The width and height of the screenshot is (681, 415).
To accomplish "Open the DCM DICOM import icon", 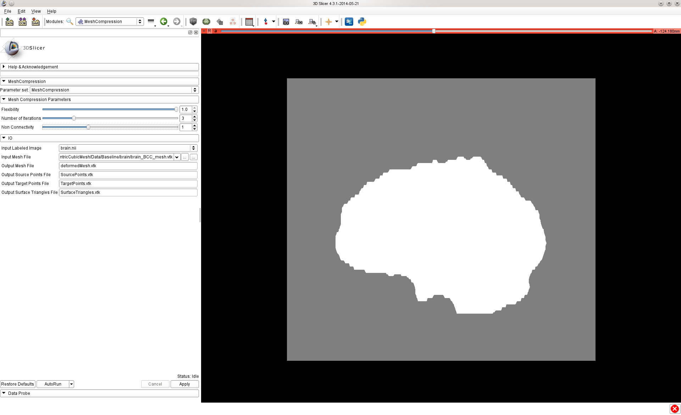I will (22, 22).
